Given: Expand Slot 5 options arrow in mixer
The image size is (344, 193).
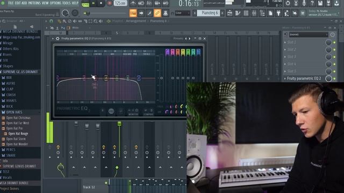Looking at the screenshot, I should (x=285, y=71).
